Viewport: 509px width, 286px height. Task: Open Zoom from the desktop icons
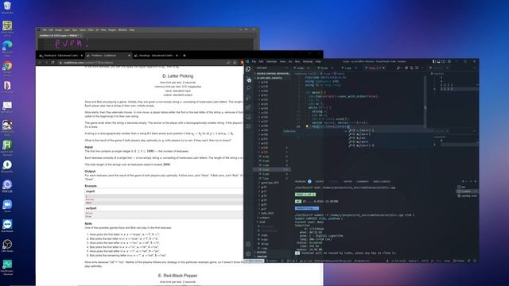click(x=7, y=206)
